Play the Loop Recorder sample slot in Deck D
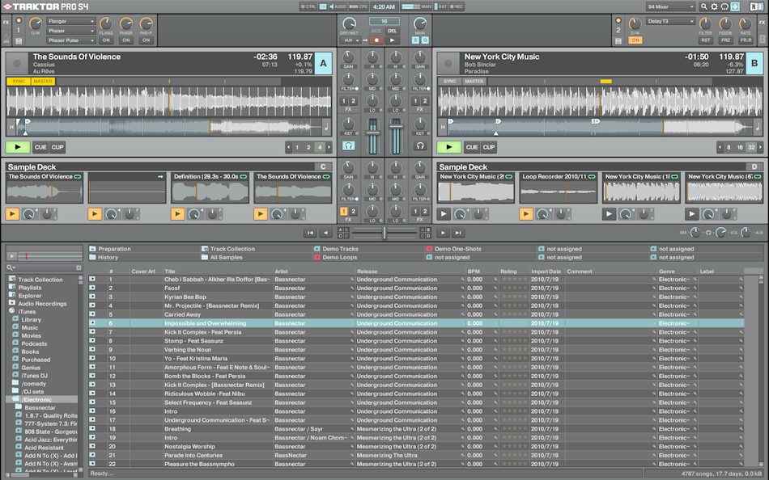This screenshot has width=769, height=480. click(x=525, y=214)
